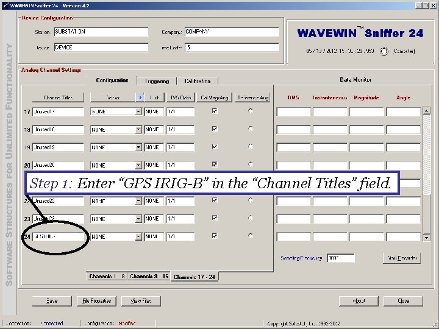Viewport: 439px width, 329px height.
Task: Open Sensor dropdown for channel 19
Action: click(138, 147)
